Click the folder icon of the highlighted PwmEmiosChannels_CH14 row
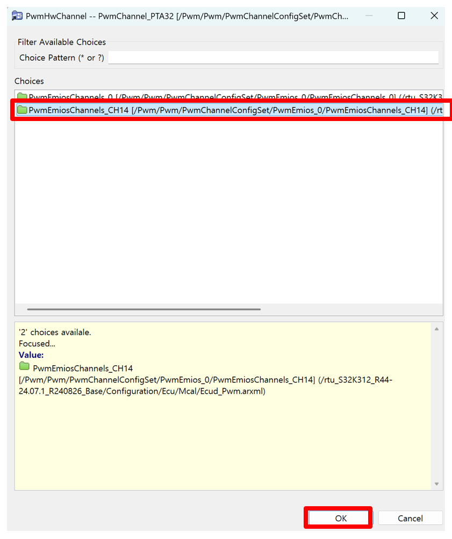This screenshot has height=539, width=452. (x=22, y=110)
